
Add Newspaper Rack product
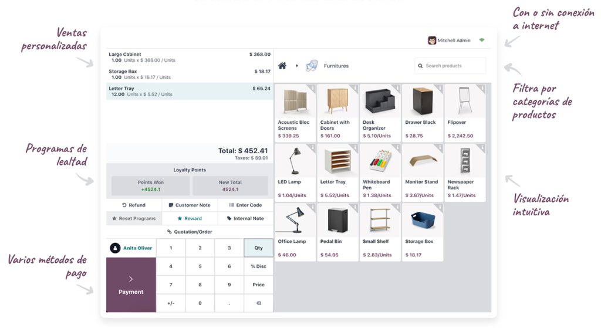click(x=465, y=173)
